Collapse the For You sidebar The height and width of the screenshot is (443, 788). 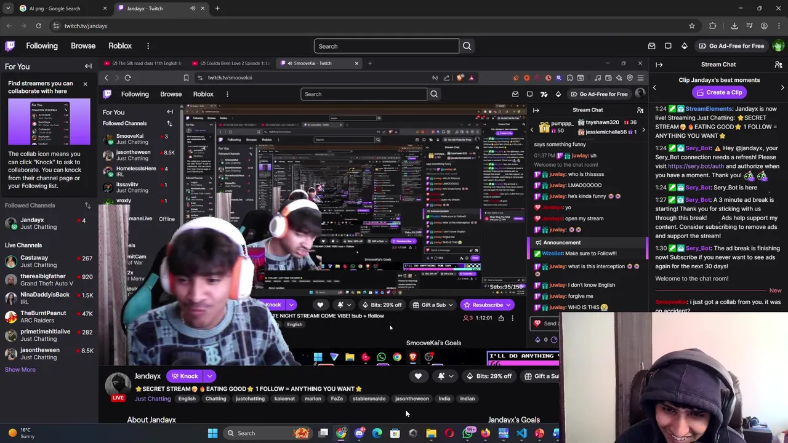pos(88,66)
